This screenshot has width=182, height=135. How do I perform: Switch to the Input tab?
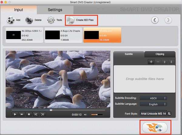coord(19,10)
